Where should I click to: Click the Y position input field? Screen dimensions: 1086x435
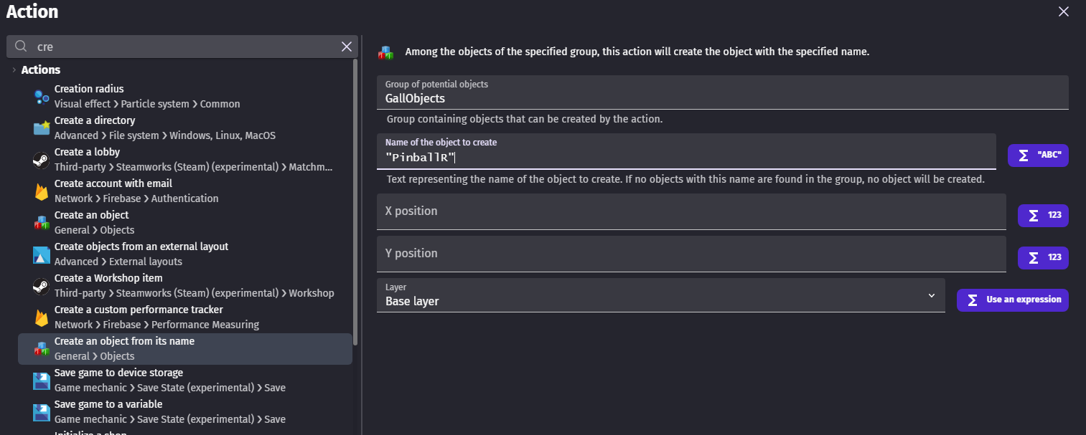[x=691, y=254]
